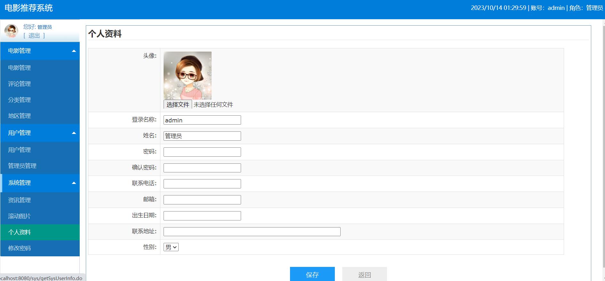
Task: Open 分类管理 menu item
Action: [40, 100]
